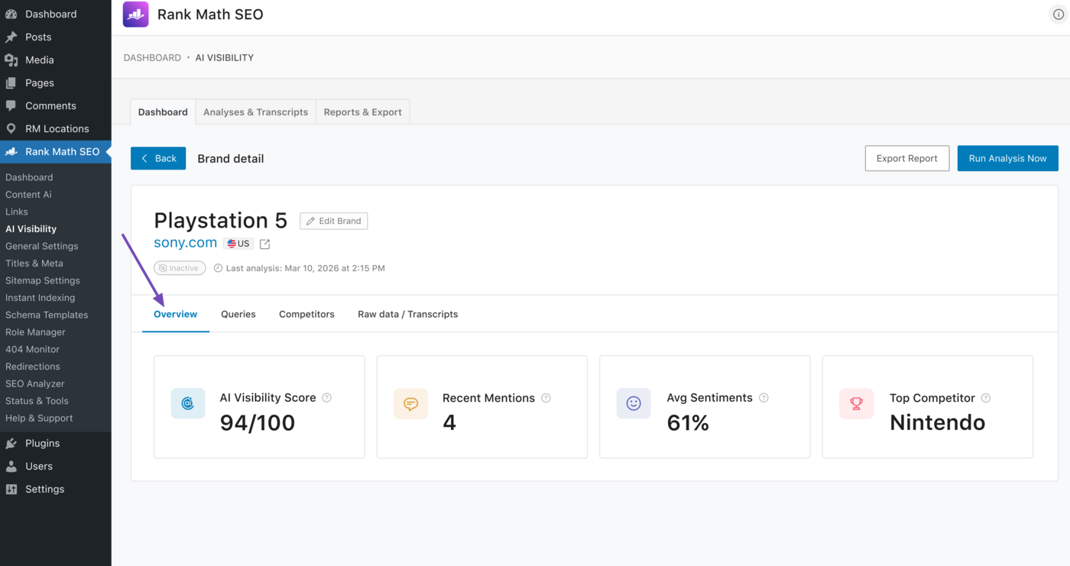
Task: Click the Top Competitor help icon
Action: click(x=986, y=398)
